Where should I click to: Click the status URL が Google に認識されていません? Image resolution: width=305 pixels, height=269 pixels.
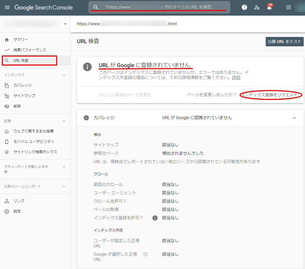click(x=197, y=118)
